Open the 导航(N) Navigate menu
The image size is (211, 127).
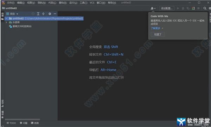(x=41, y=3)
